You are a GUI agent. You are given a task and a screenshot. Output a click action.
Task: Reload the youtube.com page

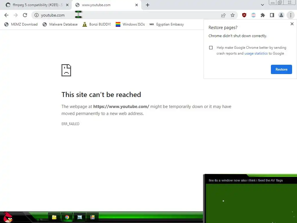(25, 15)
